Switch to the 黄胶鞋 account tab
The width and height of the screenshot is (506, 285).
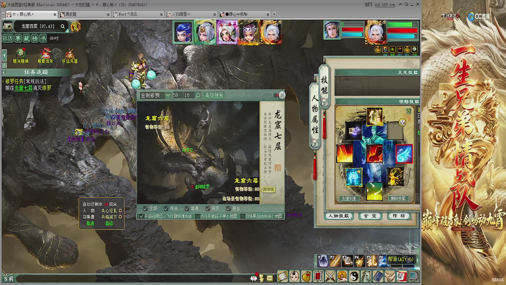click(x=85, y=14)
